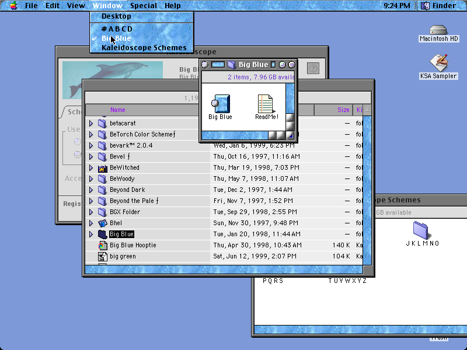
Task: Select the Big Blue scheme icon in Big Blue window
Action: click(221, 103)
